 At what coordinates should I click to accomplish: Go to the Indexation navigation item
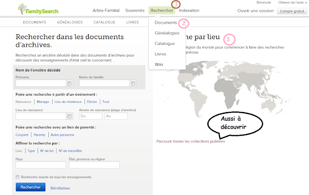tap(189, 10)
